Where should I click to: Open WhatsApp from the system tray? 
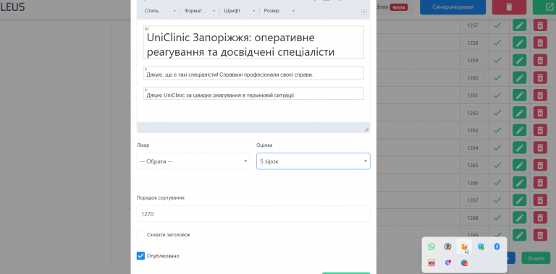(x=431, y=247)
